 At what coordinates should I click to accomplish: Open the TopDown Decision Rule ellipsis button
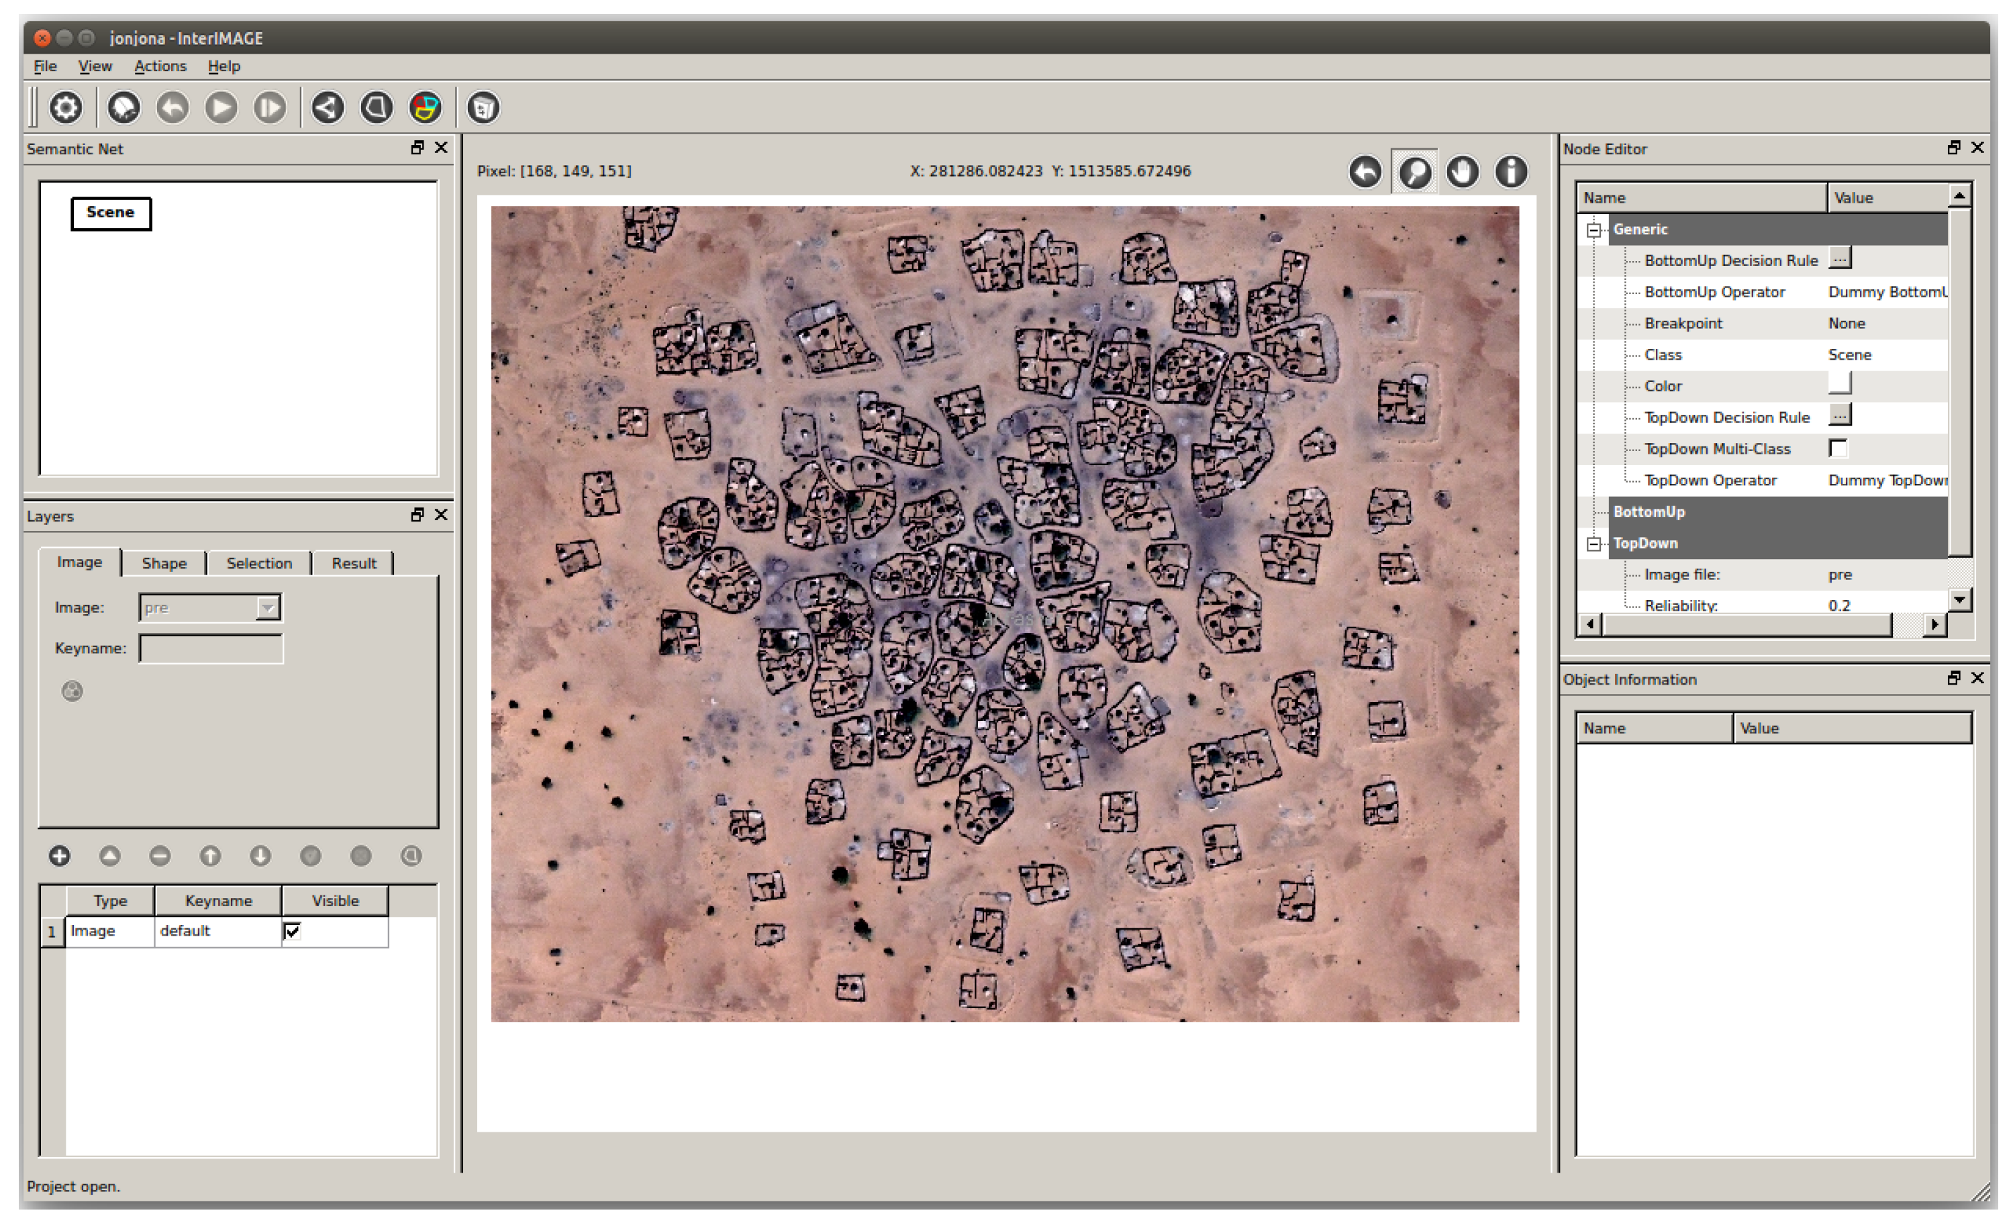[x=1839, y=416]
